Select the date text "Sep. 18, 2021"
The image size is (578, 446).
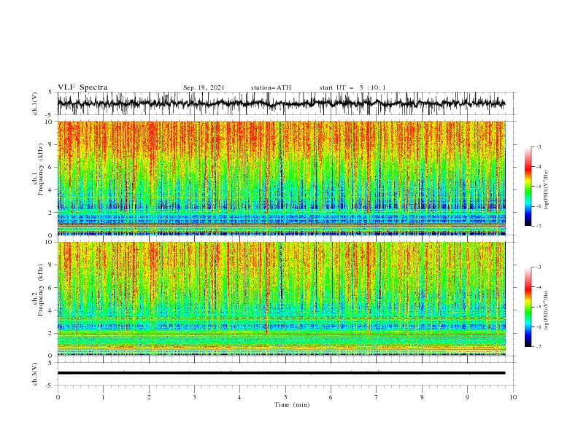click(204, 87)
